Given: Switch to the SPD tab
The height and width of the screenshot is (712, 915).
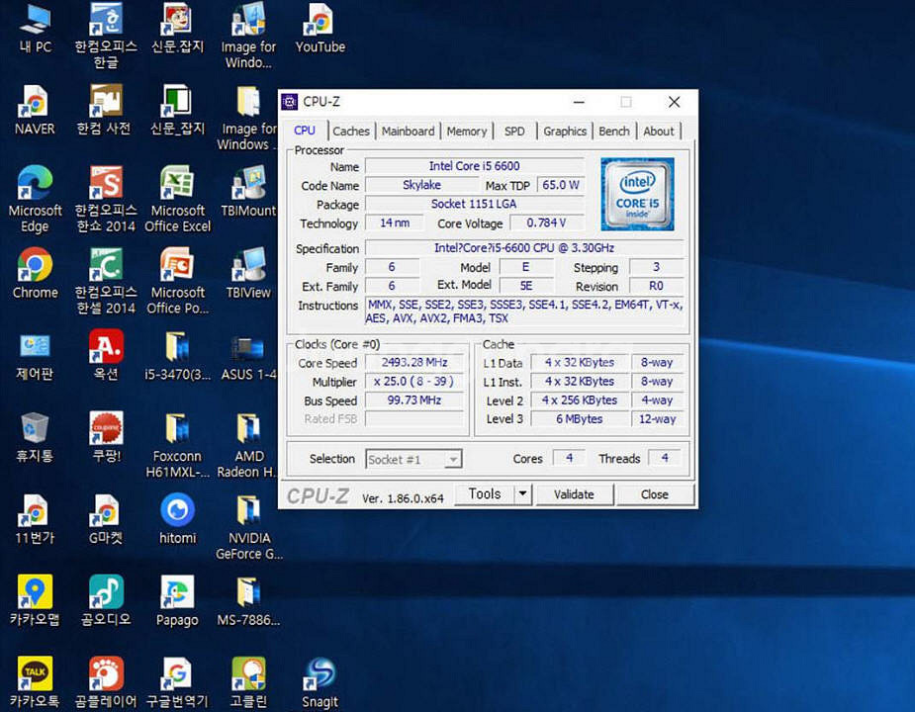Looking at the screenshot, I should (514, 132).
